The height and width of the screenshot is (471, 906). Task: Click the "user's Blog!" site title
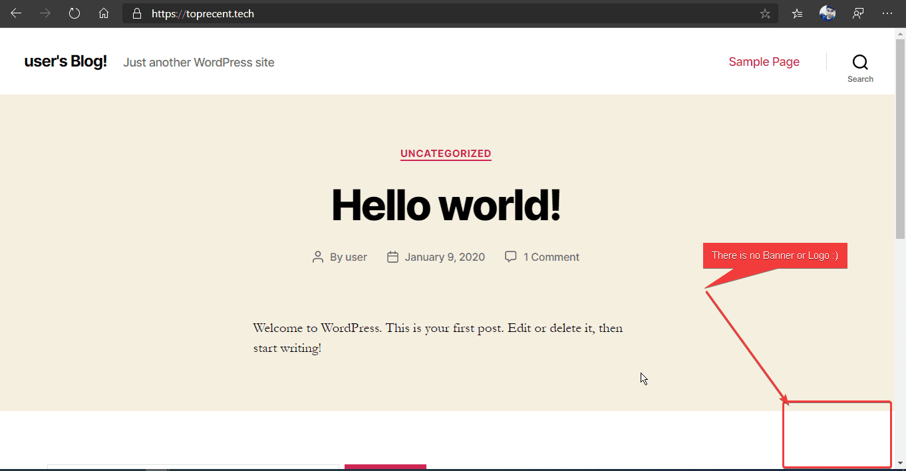(x=66, y=62)
